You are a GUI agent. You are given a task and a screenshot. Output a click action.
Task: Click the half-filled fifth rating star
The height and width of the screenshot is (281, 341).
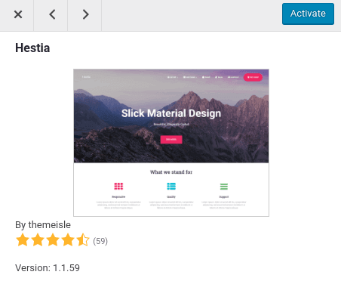[x=83, y=239]
